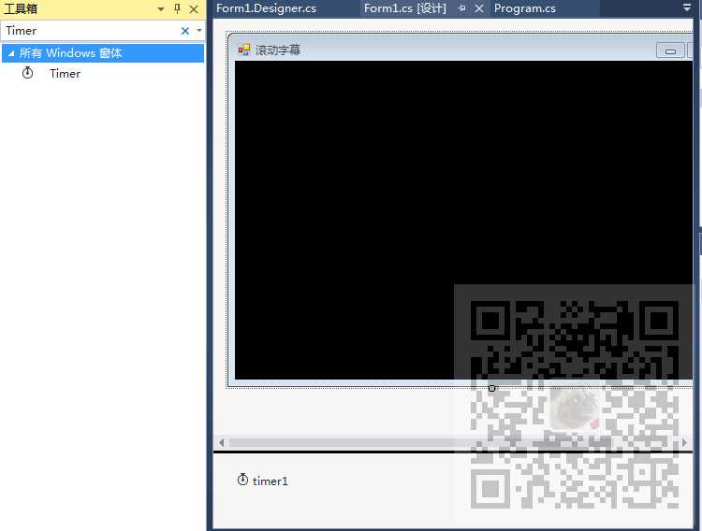This screenshot has width=702, height=531.
Task: Pin the Form1.cs [设计] tab
Action: pyautogui.click(x=462, y=8)
